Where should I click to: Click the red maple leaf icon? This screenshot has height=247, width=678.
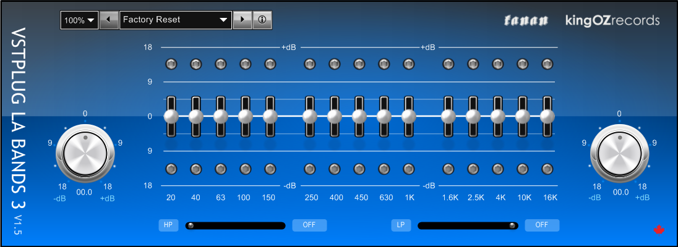point(659,230)
